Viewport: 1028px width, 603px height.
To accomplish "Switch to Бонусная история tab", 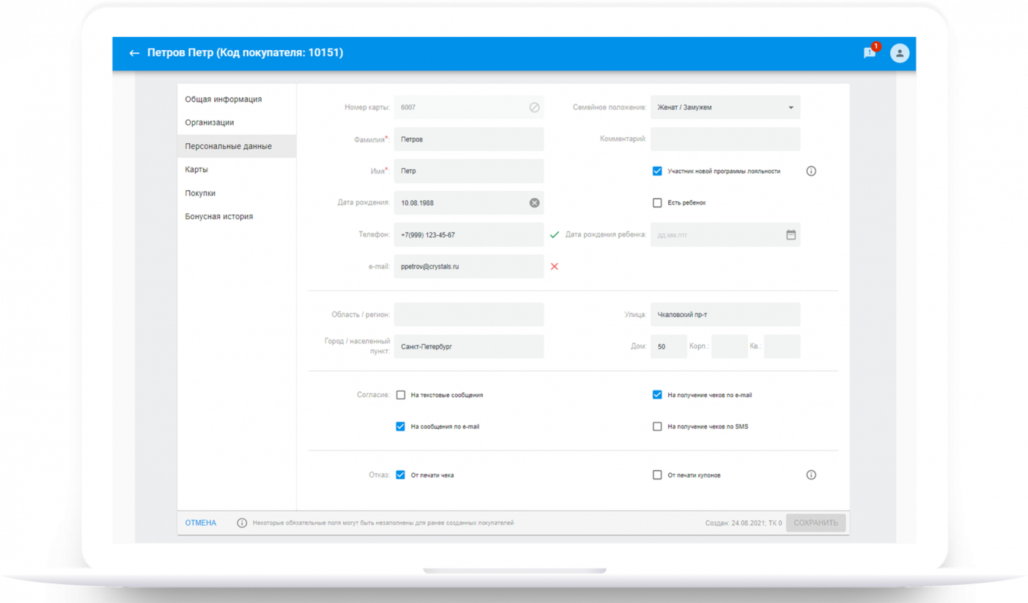I will (x=219, y=217).
